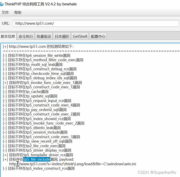Viewport: 180px width, 177px height.
Task: Click the highlighted tp5_file_include text
Action: point(37,159)
